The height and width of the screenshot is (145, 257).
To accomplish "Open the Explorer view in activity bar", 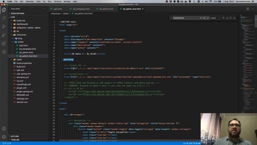I will tap(4, 10).
